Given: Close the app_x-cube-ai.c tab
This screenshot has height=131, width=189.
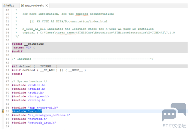Looking at the screenshot, I should [x=47, y=5].
